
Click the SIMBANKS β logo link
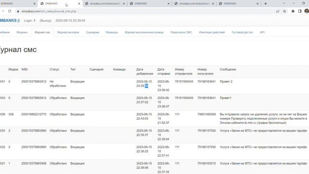[x=10, y=20]
